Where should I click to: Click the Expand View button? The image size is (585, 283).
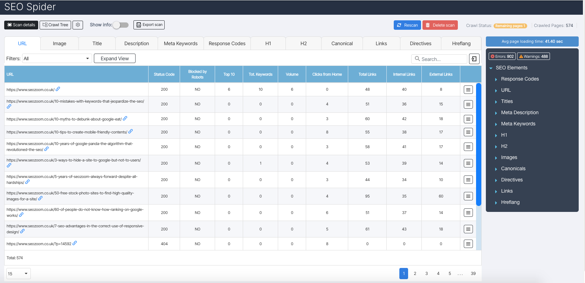(115, 58)
